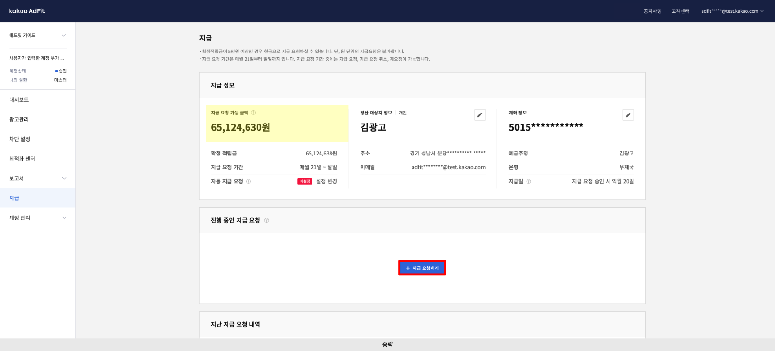Screen dimensions: 775x351
Task: Select 차단 설정 in the sidebar
Action: click(x=20, y=139)
